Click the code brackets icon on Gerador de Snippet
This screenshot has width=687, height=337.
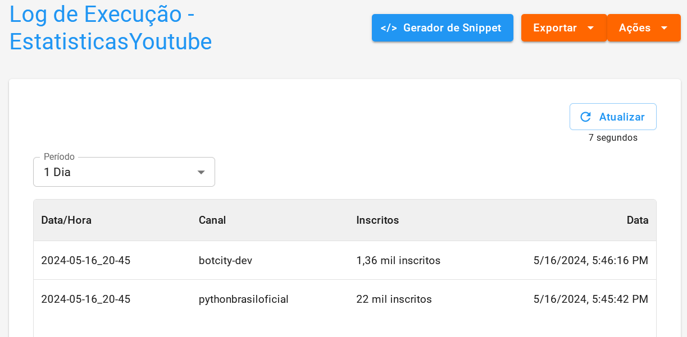pyautogui.click(x=389, y=28)
